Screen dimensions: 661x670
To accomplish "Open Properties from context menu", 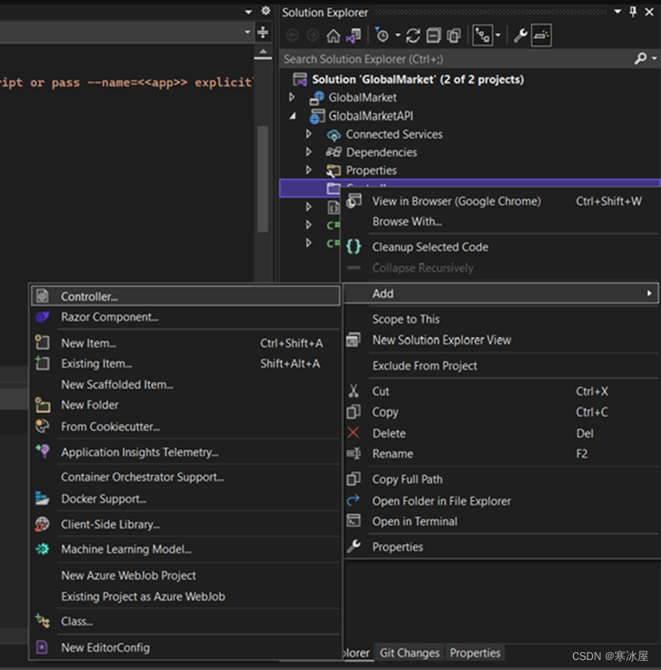I will (501, 547).
